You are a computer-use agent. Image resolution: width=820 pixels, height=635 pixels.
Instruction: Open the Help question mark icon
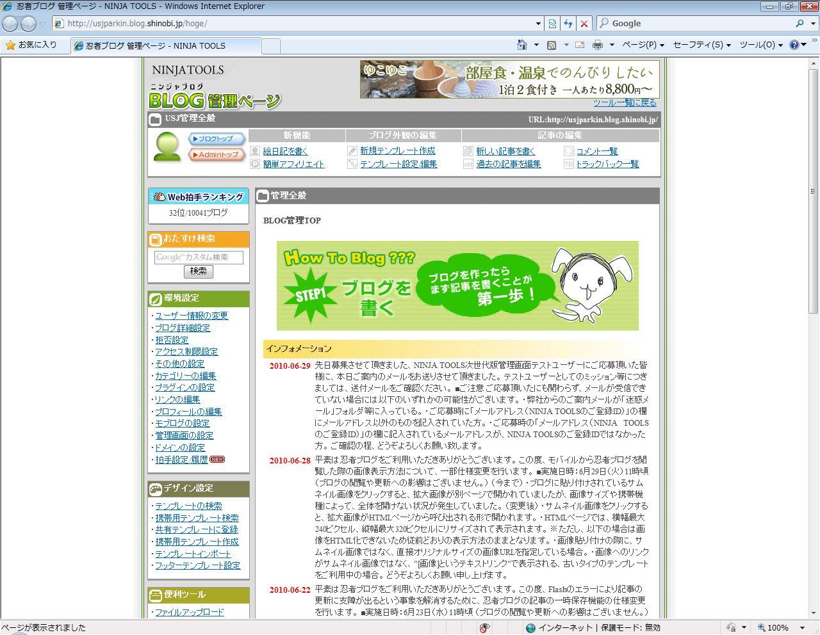(x=794, y=45)
